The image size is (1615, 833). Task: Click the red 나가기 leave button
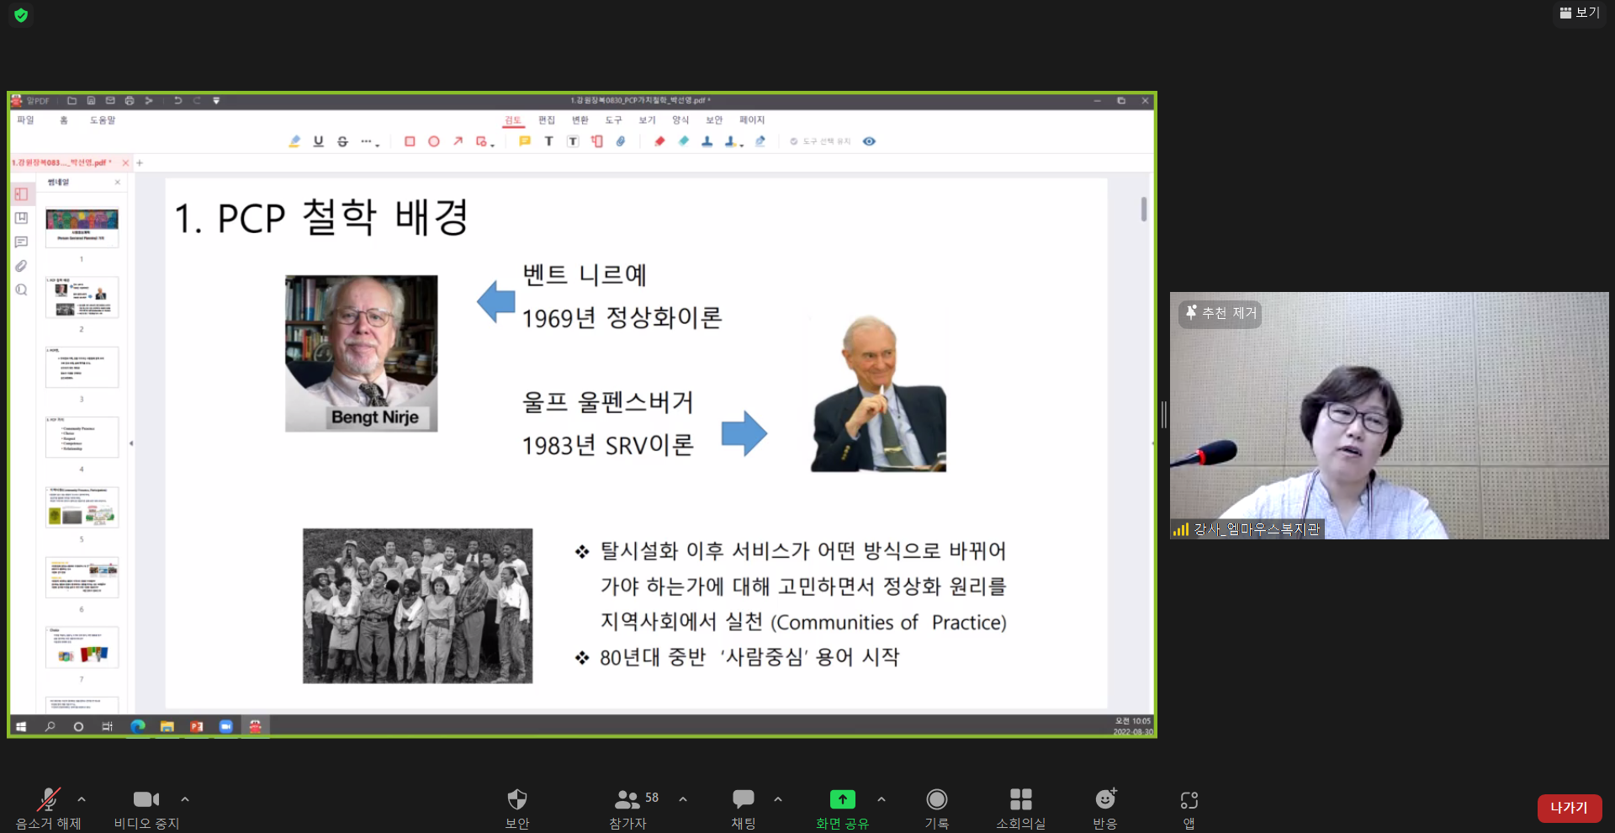pos(1570,808)
